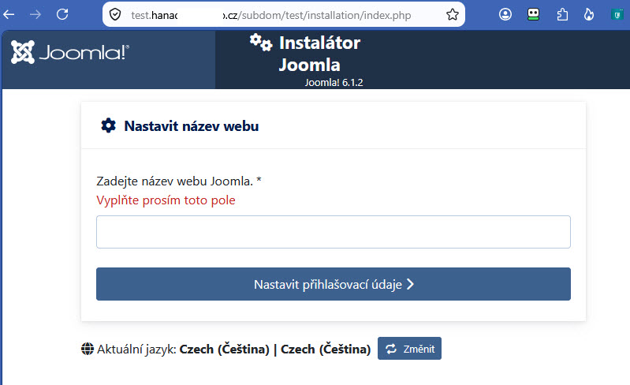
Task: Click the browser forward arrow
Action: tap(35, 15)
